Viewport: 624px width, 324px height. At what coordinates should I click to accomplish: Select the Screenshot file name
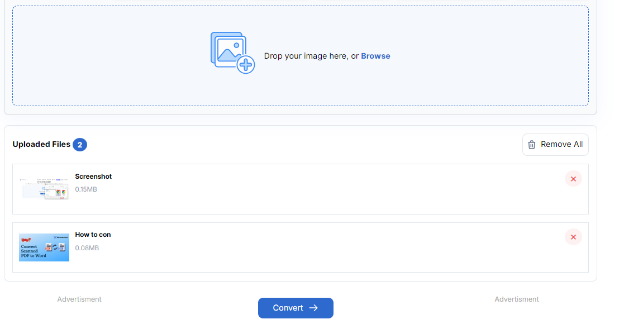click(x=93, y=177)
